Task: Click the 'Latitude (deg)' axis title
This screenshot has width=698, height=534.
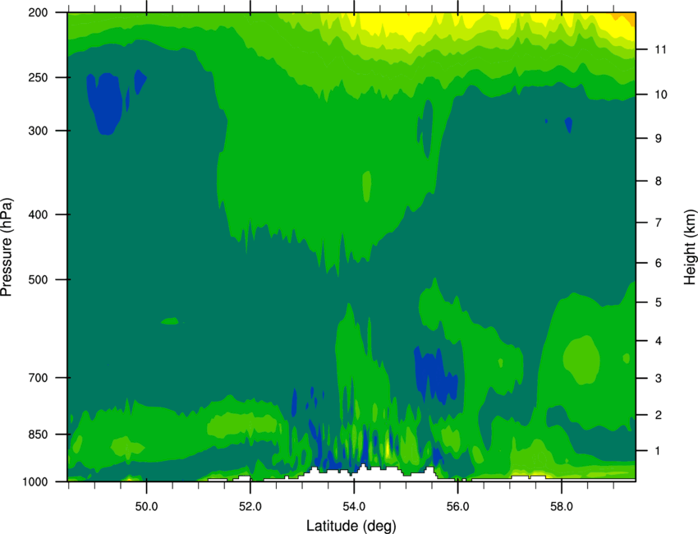Action: pos(351,526)
